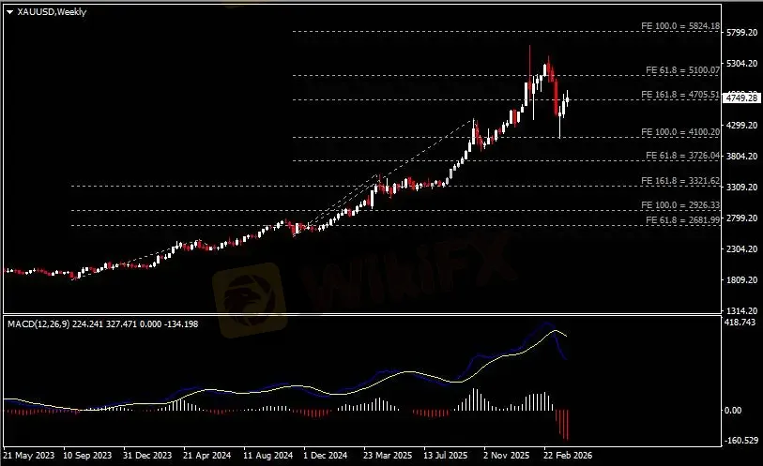Open the XAUUSD chart dropdown triangle

(9, 12)
